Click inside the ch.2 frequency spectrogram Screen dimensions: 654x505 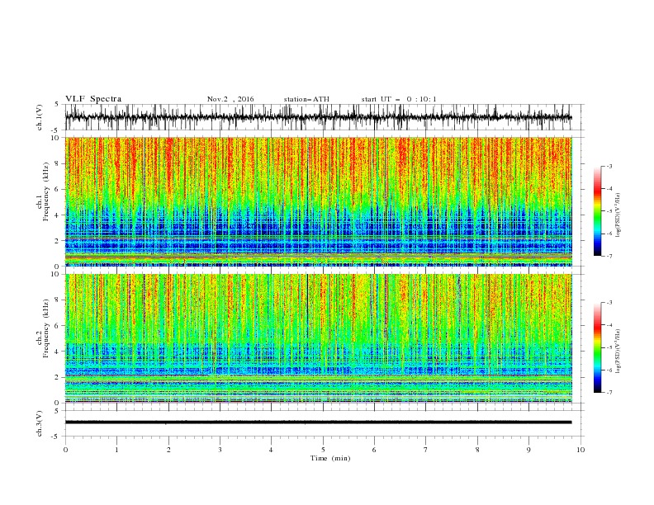point(319,338)
